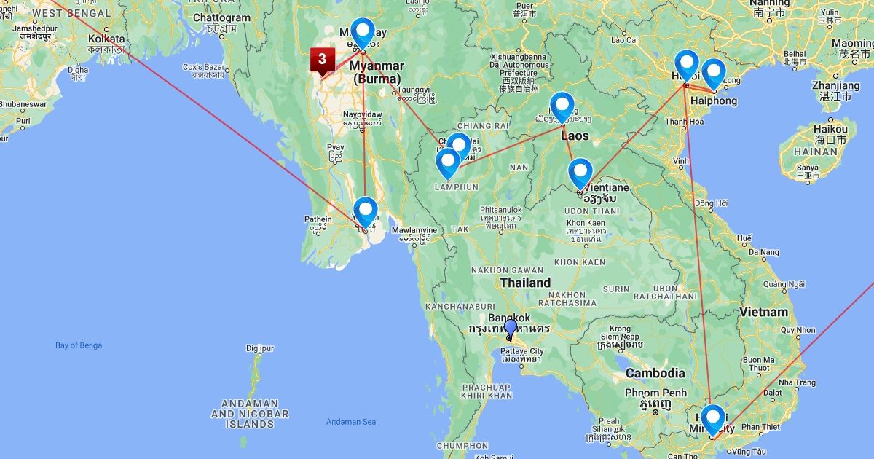This screenshot has height=459, width=874.
Task: Click the small dark pin at Bangkok
Action: 511,329
